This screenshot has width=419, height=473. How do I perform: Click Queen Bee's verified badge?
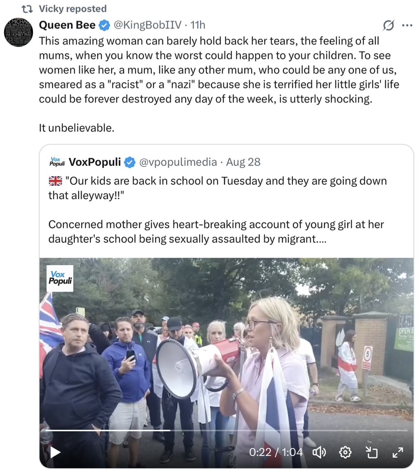tap(104, 25)
